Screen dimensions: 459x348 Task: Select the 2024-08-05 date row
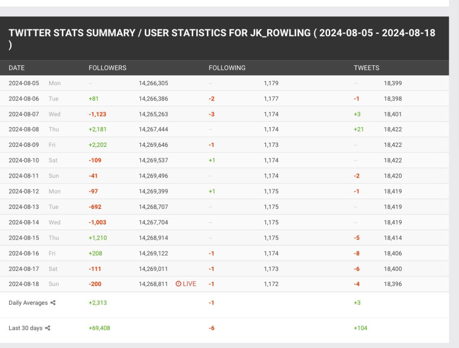pos(24,83)
